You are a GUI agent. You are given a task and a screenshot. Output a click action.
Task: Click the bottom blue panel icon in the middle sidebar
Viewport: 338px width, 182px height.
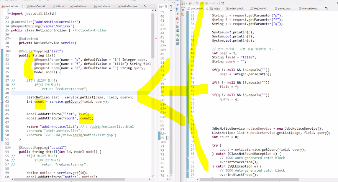178,43
